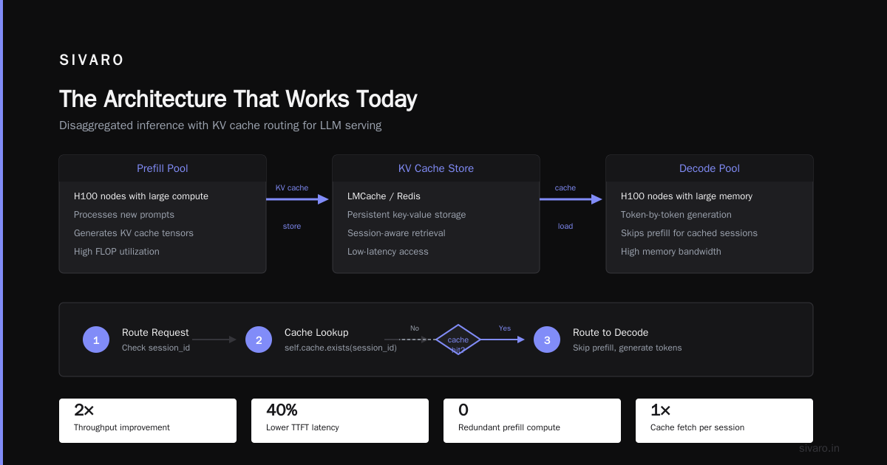Click the cache hit decision diamond

coord(458,340)
